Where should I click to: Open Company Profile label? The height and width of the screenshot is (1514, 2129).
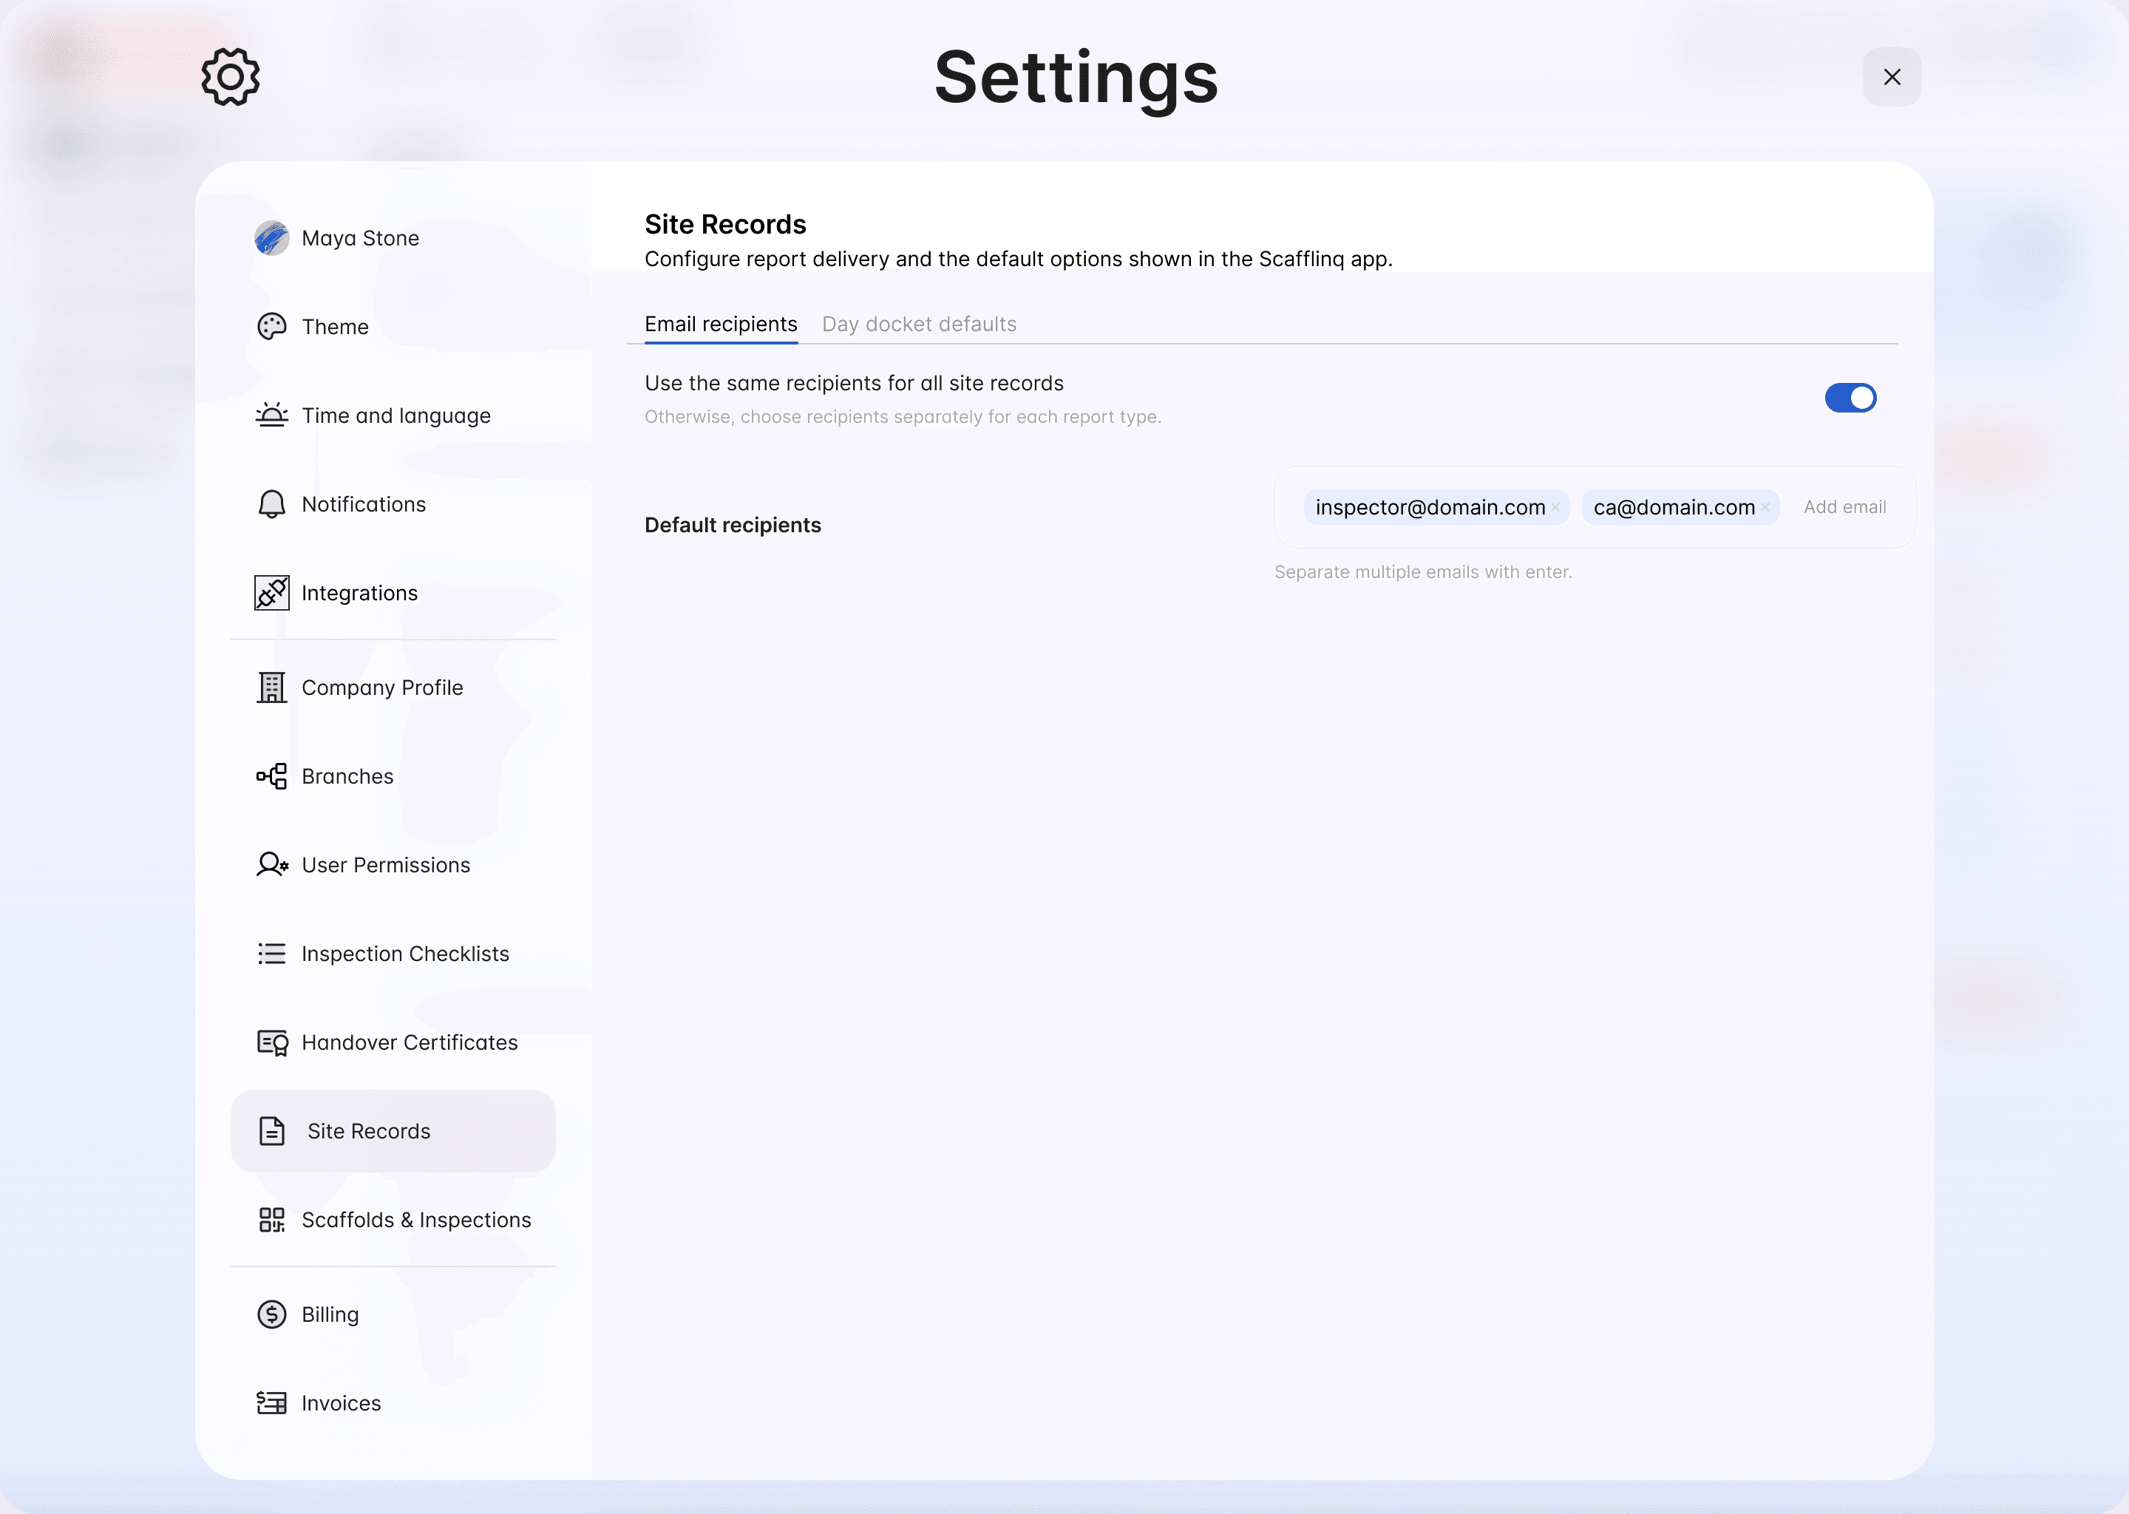(382, 688)
